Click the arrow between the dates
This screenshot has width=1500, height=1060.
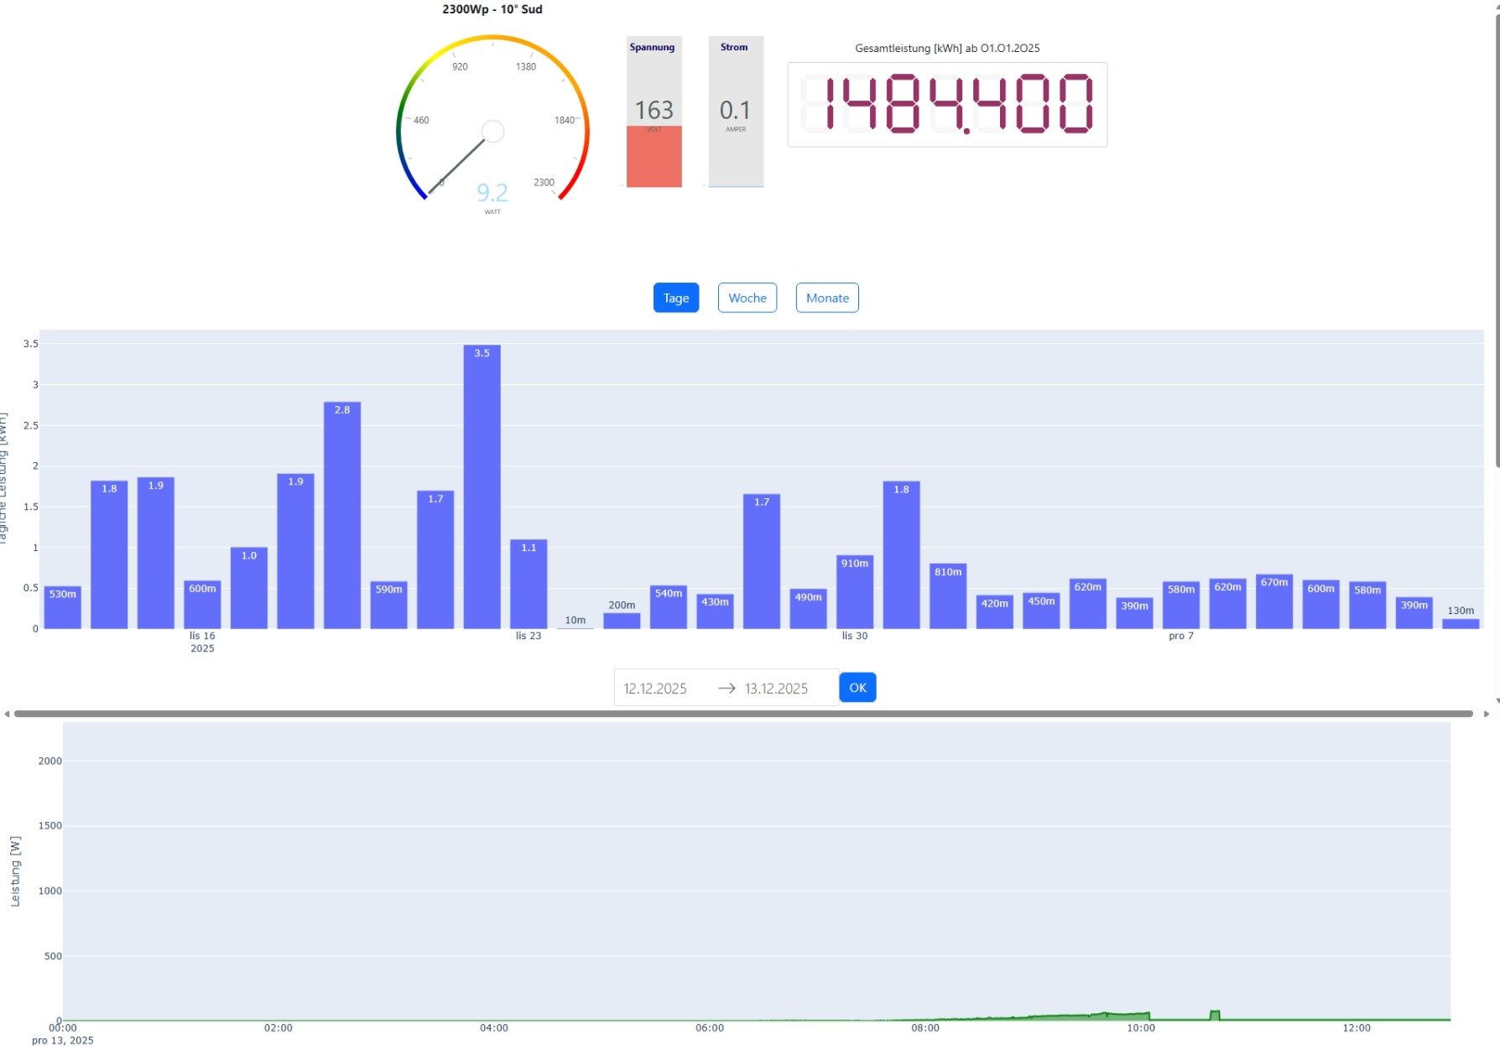727,688
